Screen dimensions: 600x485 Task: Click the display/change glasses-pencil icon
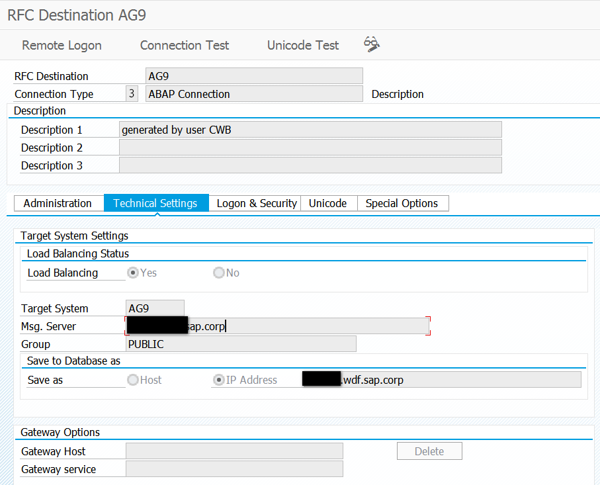(x=372, y=44)
